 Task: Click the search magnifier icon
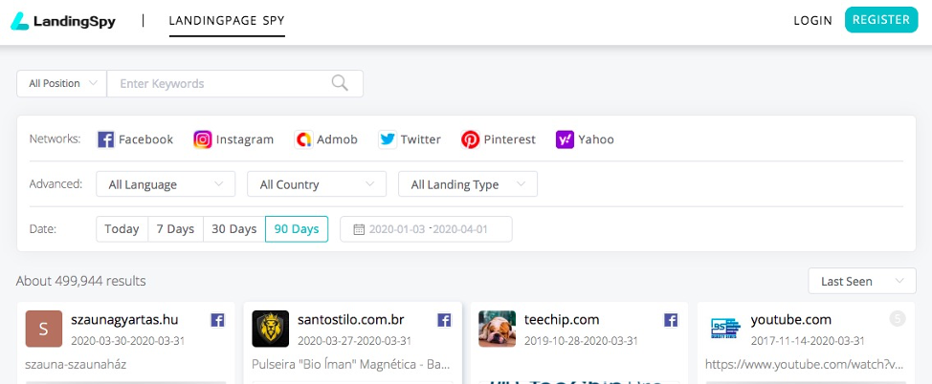coord(340,83)
